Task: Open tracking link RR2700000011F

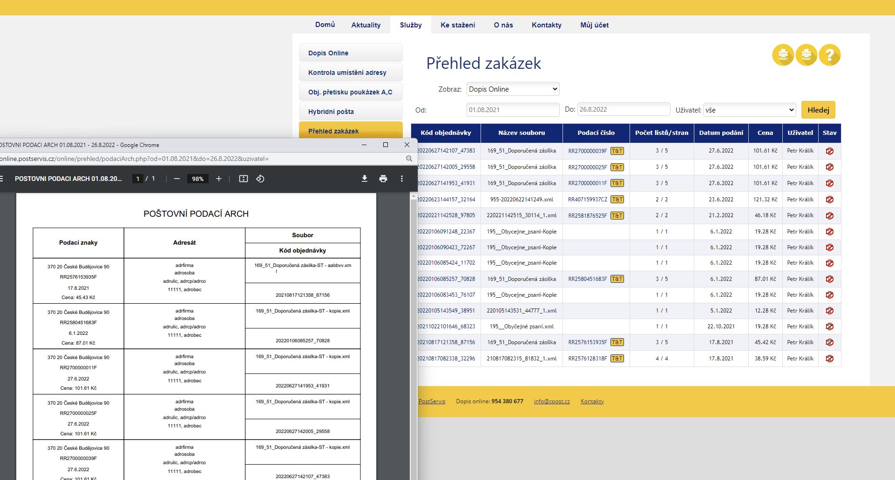Action: 588,183
